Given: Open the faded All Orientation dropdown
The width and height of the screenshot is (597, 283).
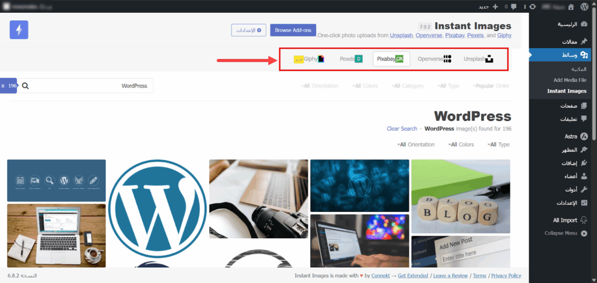Looking at the screenshot, I should (x=319, y=86).
